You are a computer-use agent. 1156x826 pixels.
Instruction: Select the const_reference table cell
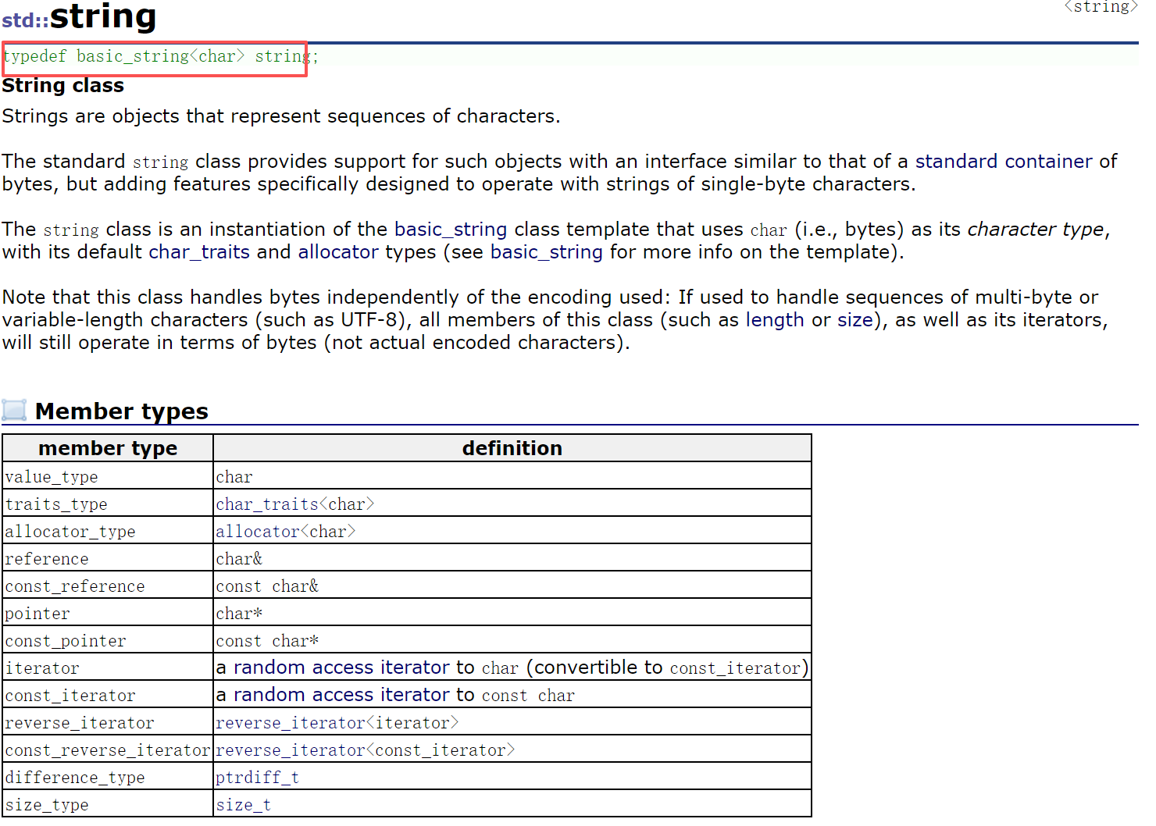click(x=108, y=586)
